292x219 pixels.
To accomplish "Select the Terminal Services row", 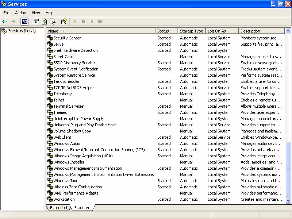I will (x=69, y=106).
